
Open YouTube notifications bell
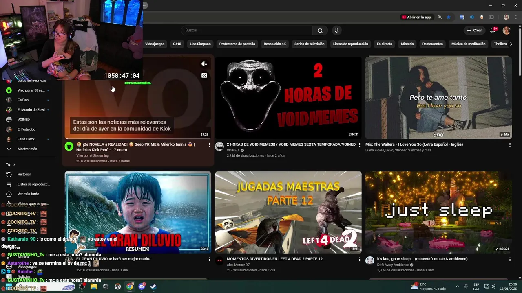point(493,31)
